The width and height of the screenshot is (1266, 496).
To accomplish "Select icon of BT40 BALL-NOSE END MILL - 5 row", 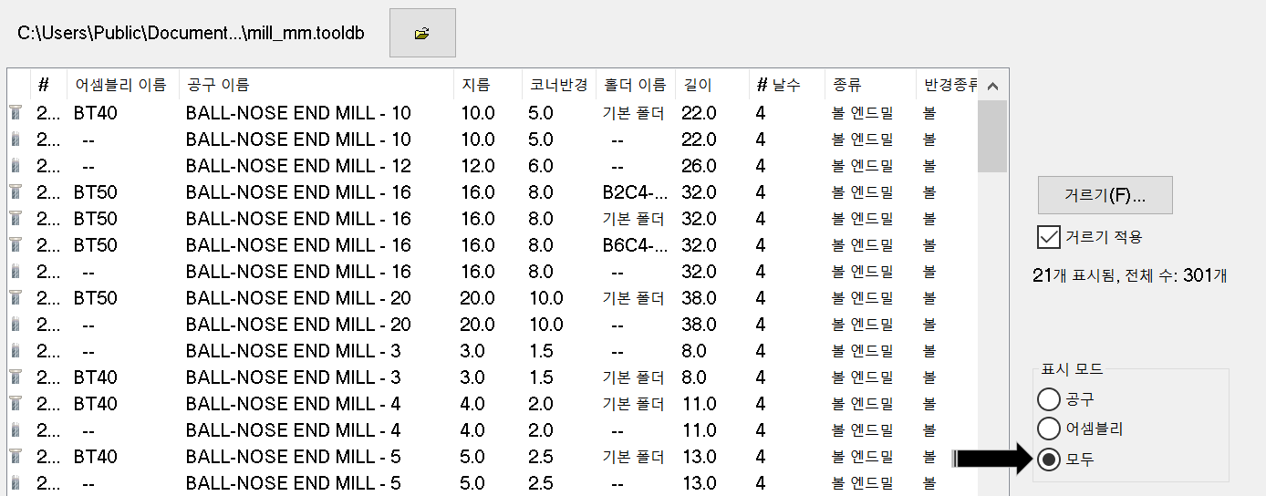I will pos(15,457).
